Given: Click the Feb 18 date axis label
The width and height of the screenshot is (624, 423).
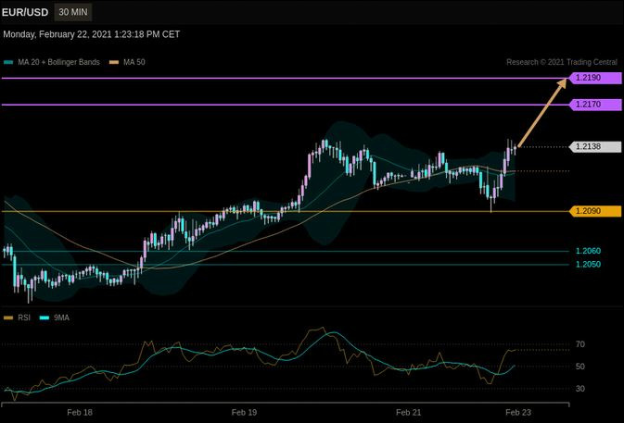Looking at the screenshot, I should [80, 413].
